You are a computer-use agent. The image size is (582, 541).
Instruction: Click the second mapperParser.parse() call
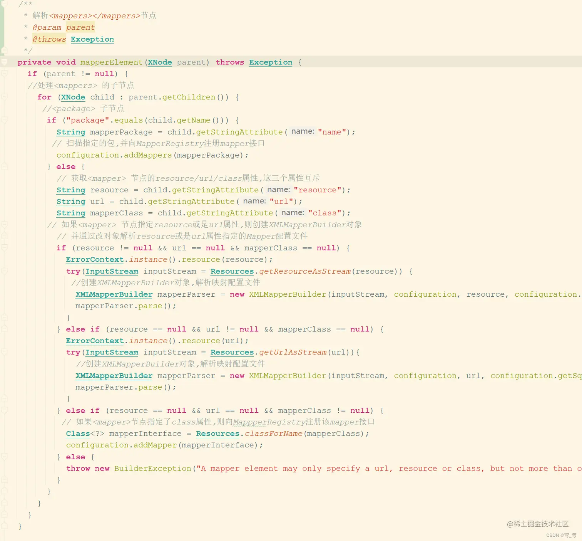click(125, 387)
